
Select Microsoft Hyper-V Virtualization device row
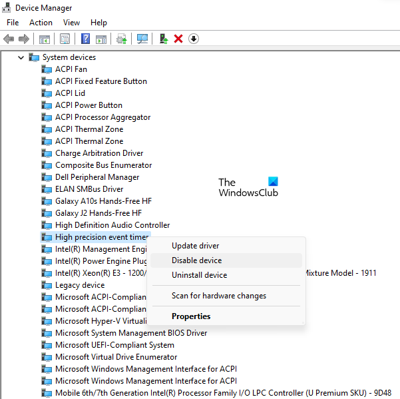coord(100,321)
